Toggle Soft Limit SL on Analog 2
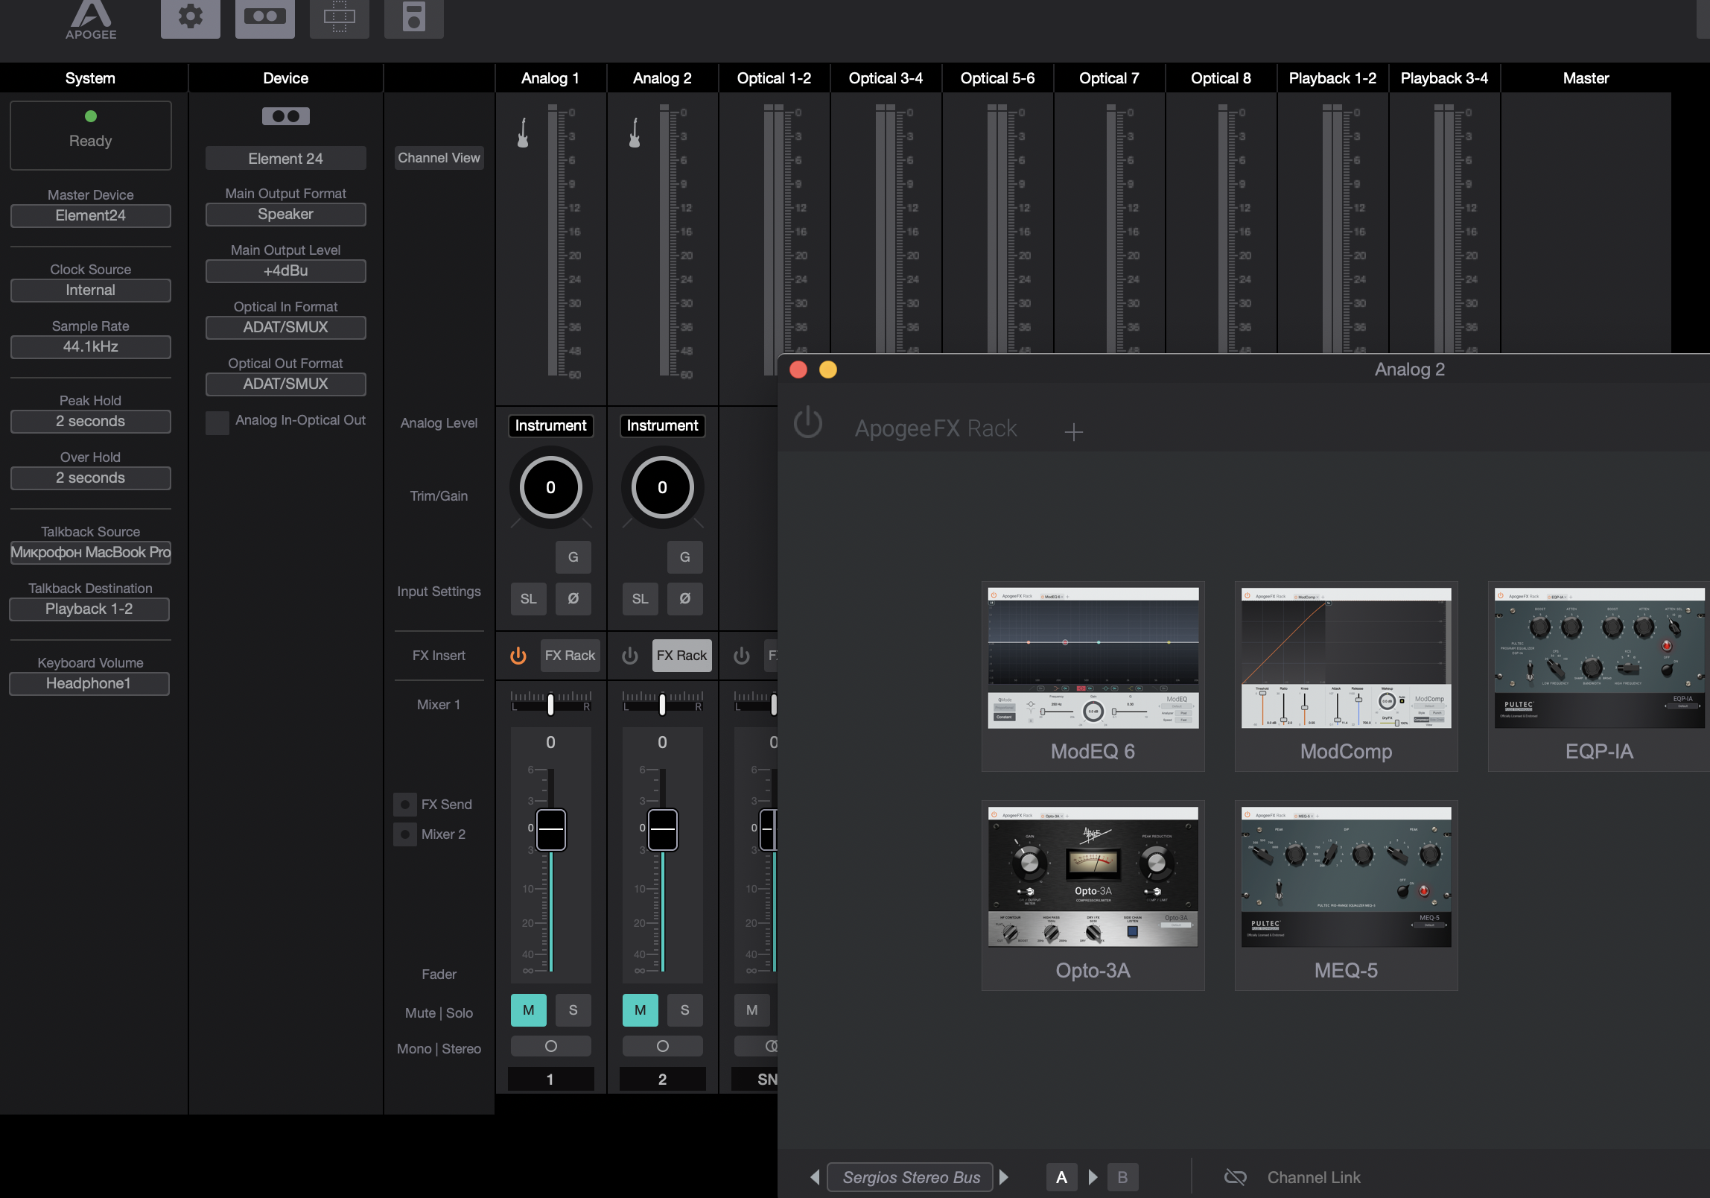1710x1198 pixels. [x=641, y=599]
